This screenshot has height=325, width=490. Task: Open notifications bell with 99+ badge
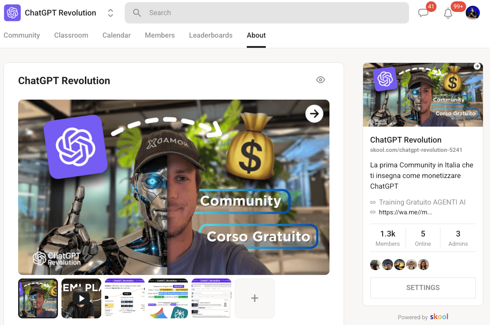pos(448,13)
